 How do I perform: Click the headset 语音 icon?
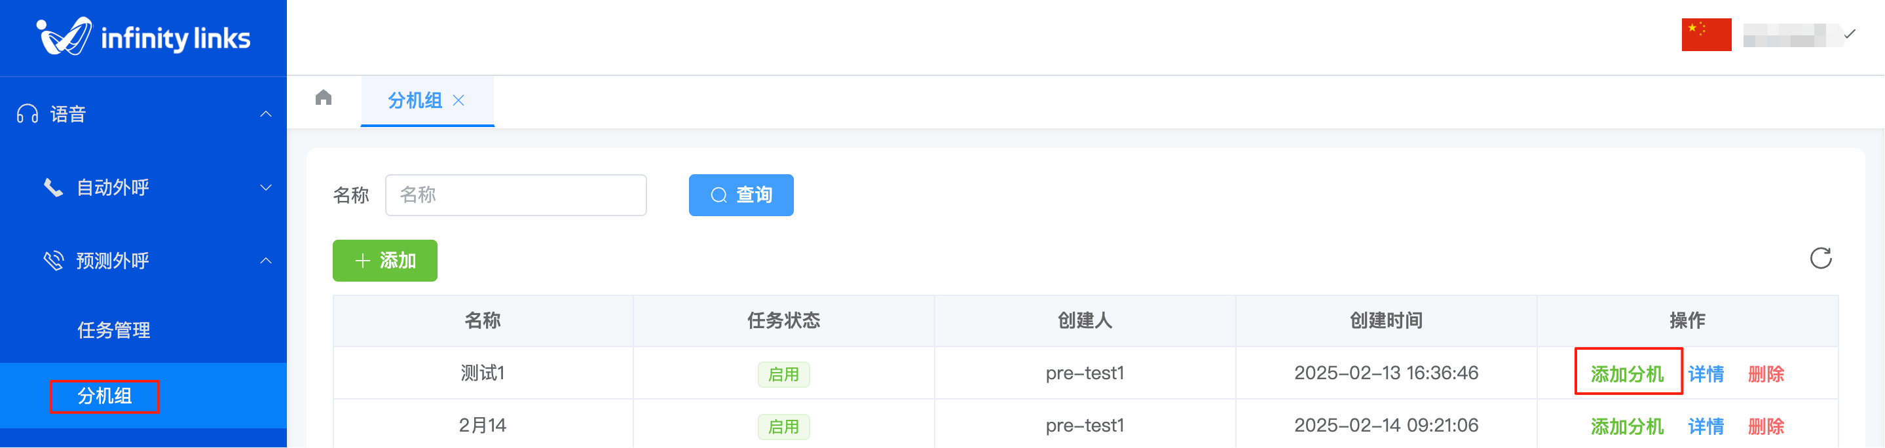point(28,114)
